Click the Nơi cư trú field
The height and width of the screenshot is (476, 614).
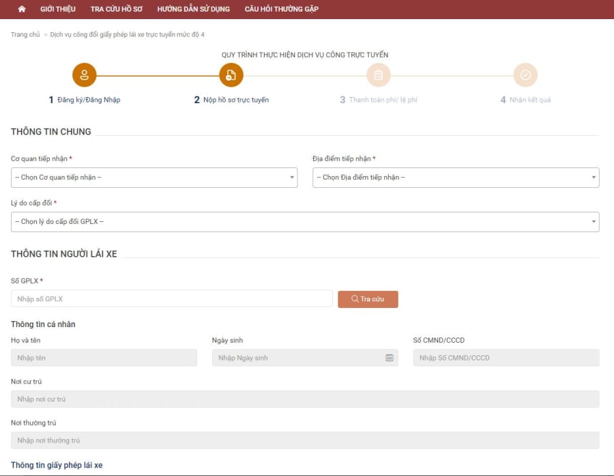coord(305,399)
